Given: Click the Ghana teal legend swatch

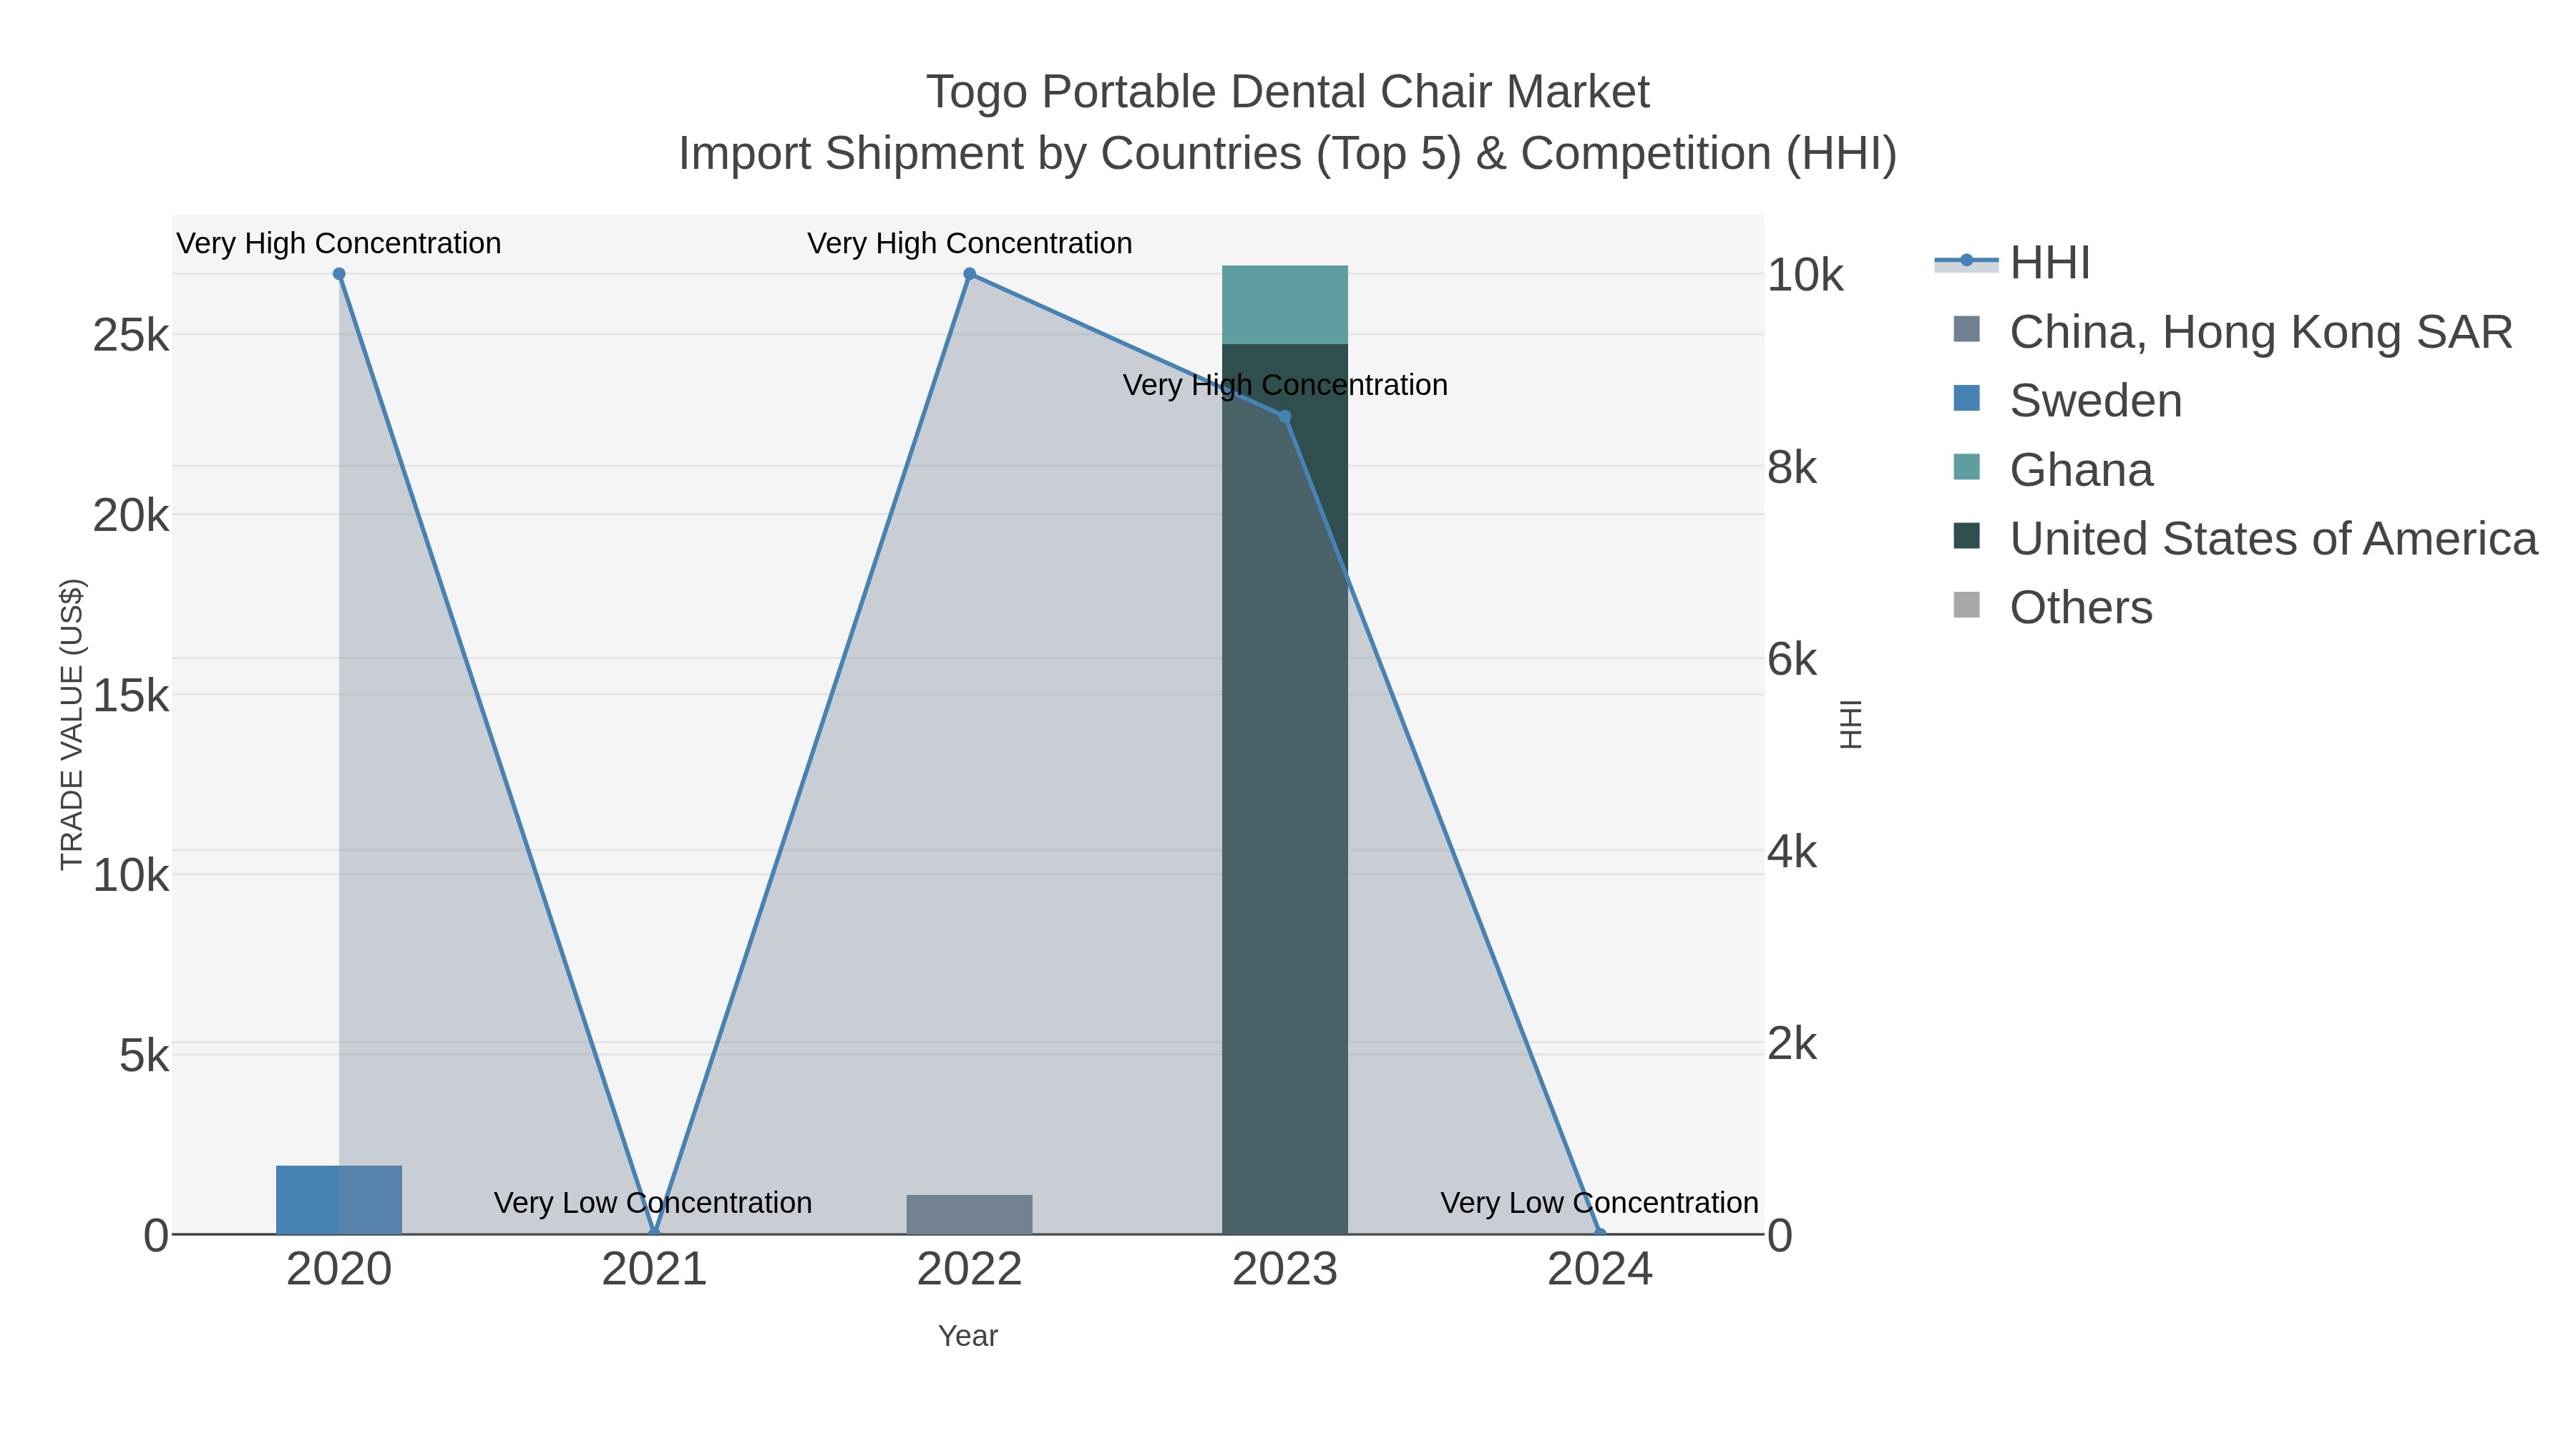Looking at the screenshot, I should click(x=1966, y=467).
